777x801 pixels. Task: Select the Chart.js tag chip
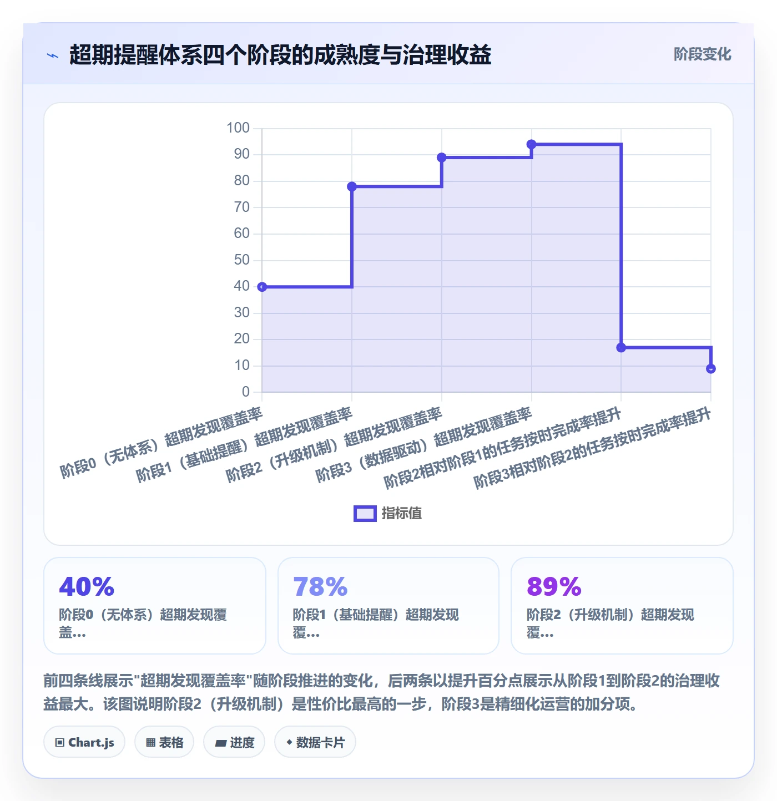(x=84, y=742)
